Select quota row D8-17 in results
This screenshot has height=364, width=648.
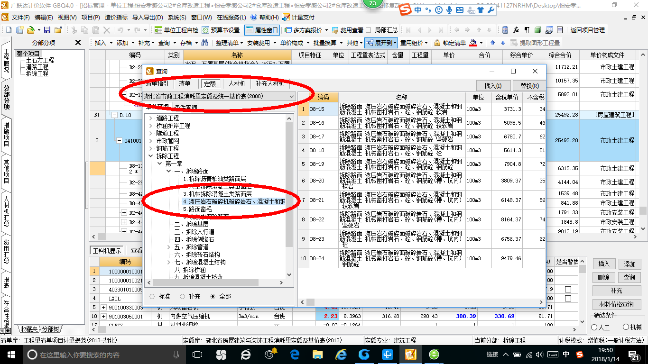(422, 136)
